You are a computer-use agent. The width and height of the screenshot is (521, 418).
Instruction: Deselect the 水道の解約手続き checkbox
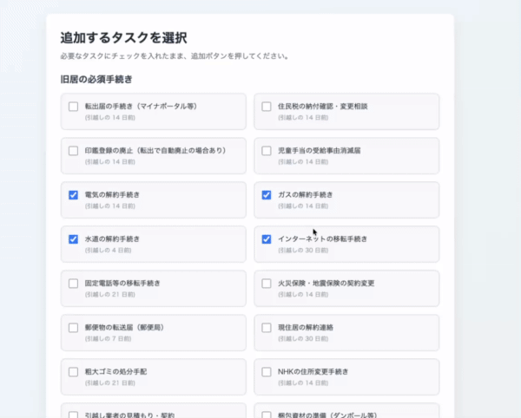(x=73, y=239)
